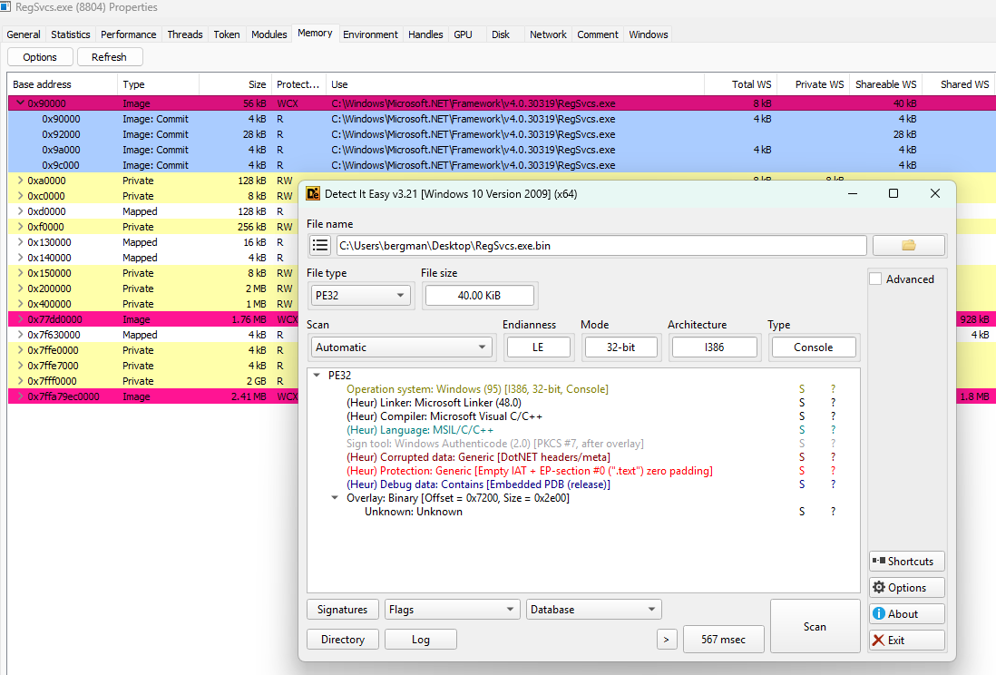
Task: Click the 'S' for Protection row
Action: [802, 471]
